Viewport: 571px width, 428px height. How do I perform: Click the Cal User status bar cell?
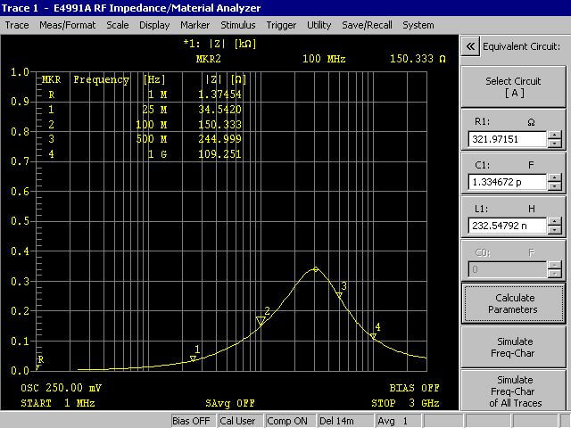[240, 421]
